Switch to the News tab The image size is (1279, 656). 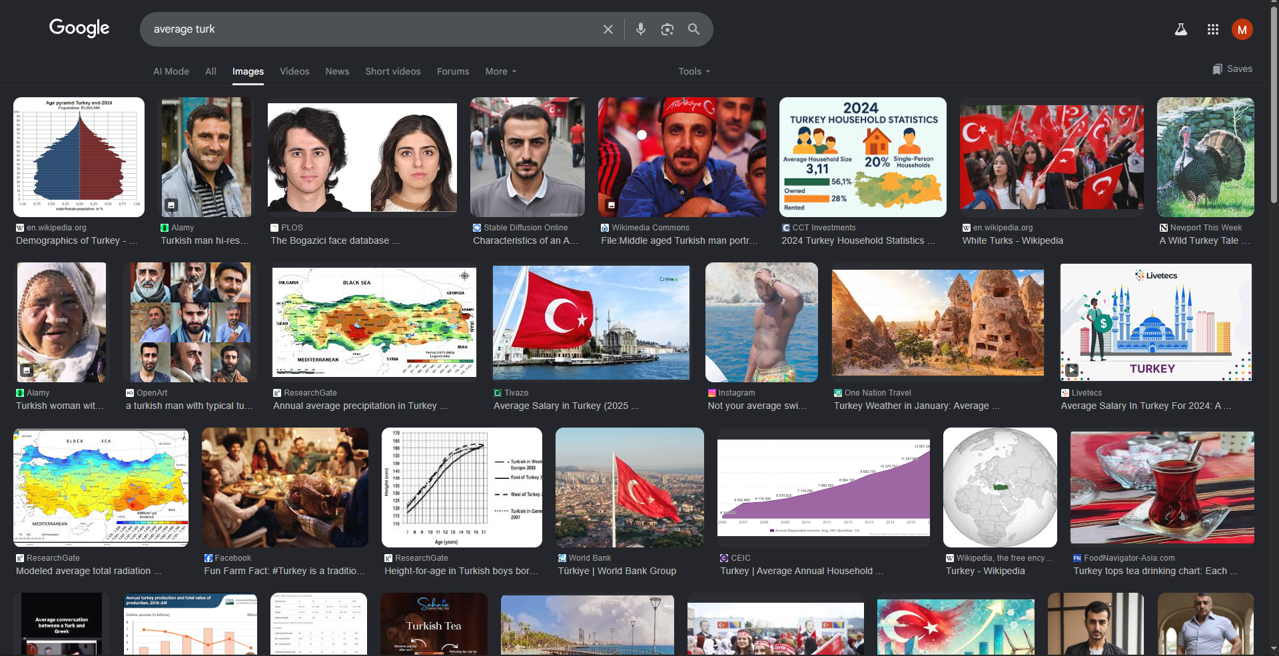(x=337, y=71)
